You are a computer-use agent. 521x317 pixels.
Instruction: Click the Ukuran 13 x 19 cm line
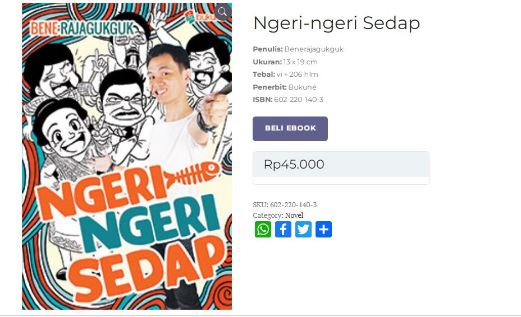(x=285, y=62)
